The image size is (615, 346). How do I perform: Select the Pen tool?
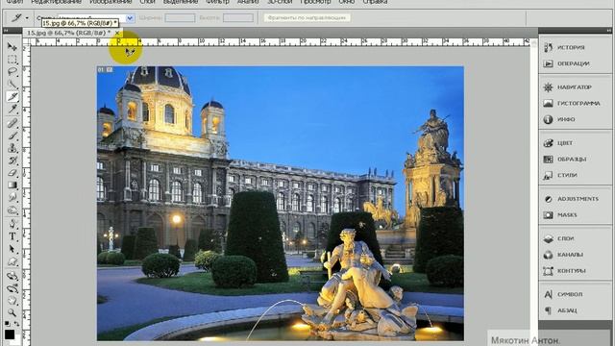coord(12,224)
